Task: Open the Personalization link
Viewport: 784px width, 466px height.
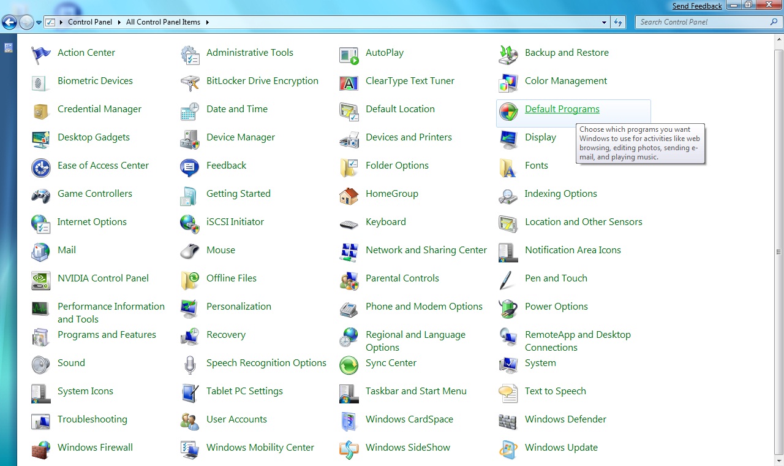Action: pos(239,307)
